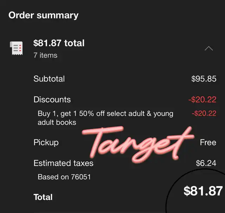Select the 7 items label
This screenshot has height=213, width=225.
point(45,55)
